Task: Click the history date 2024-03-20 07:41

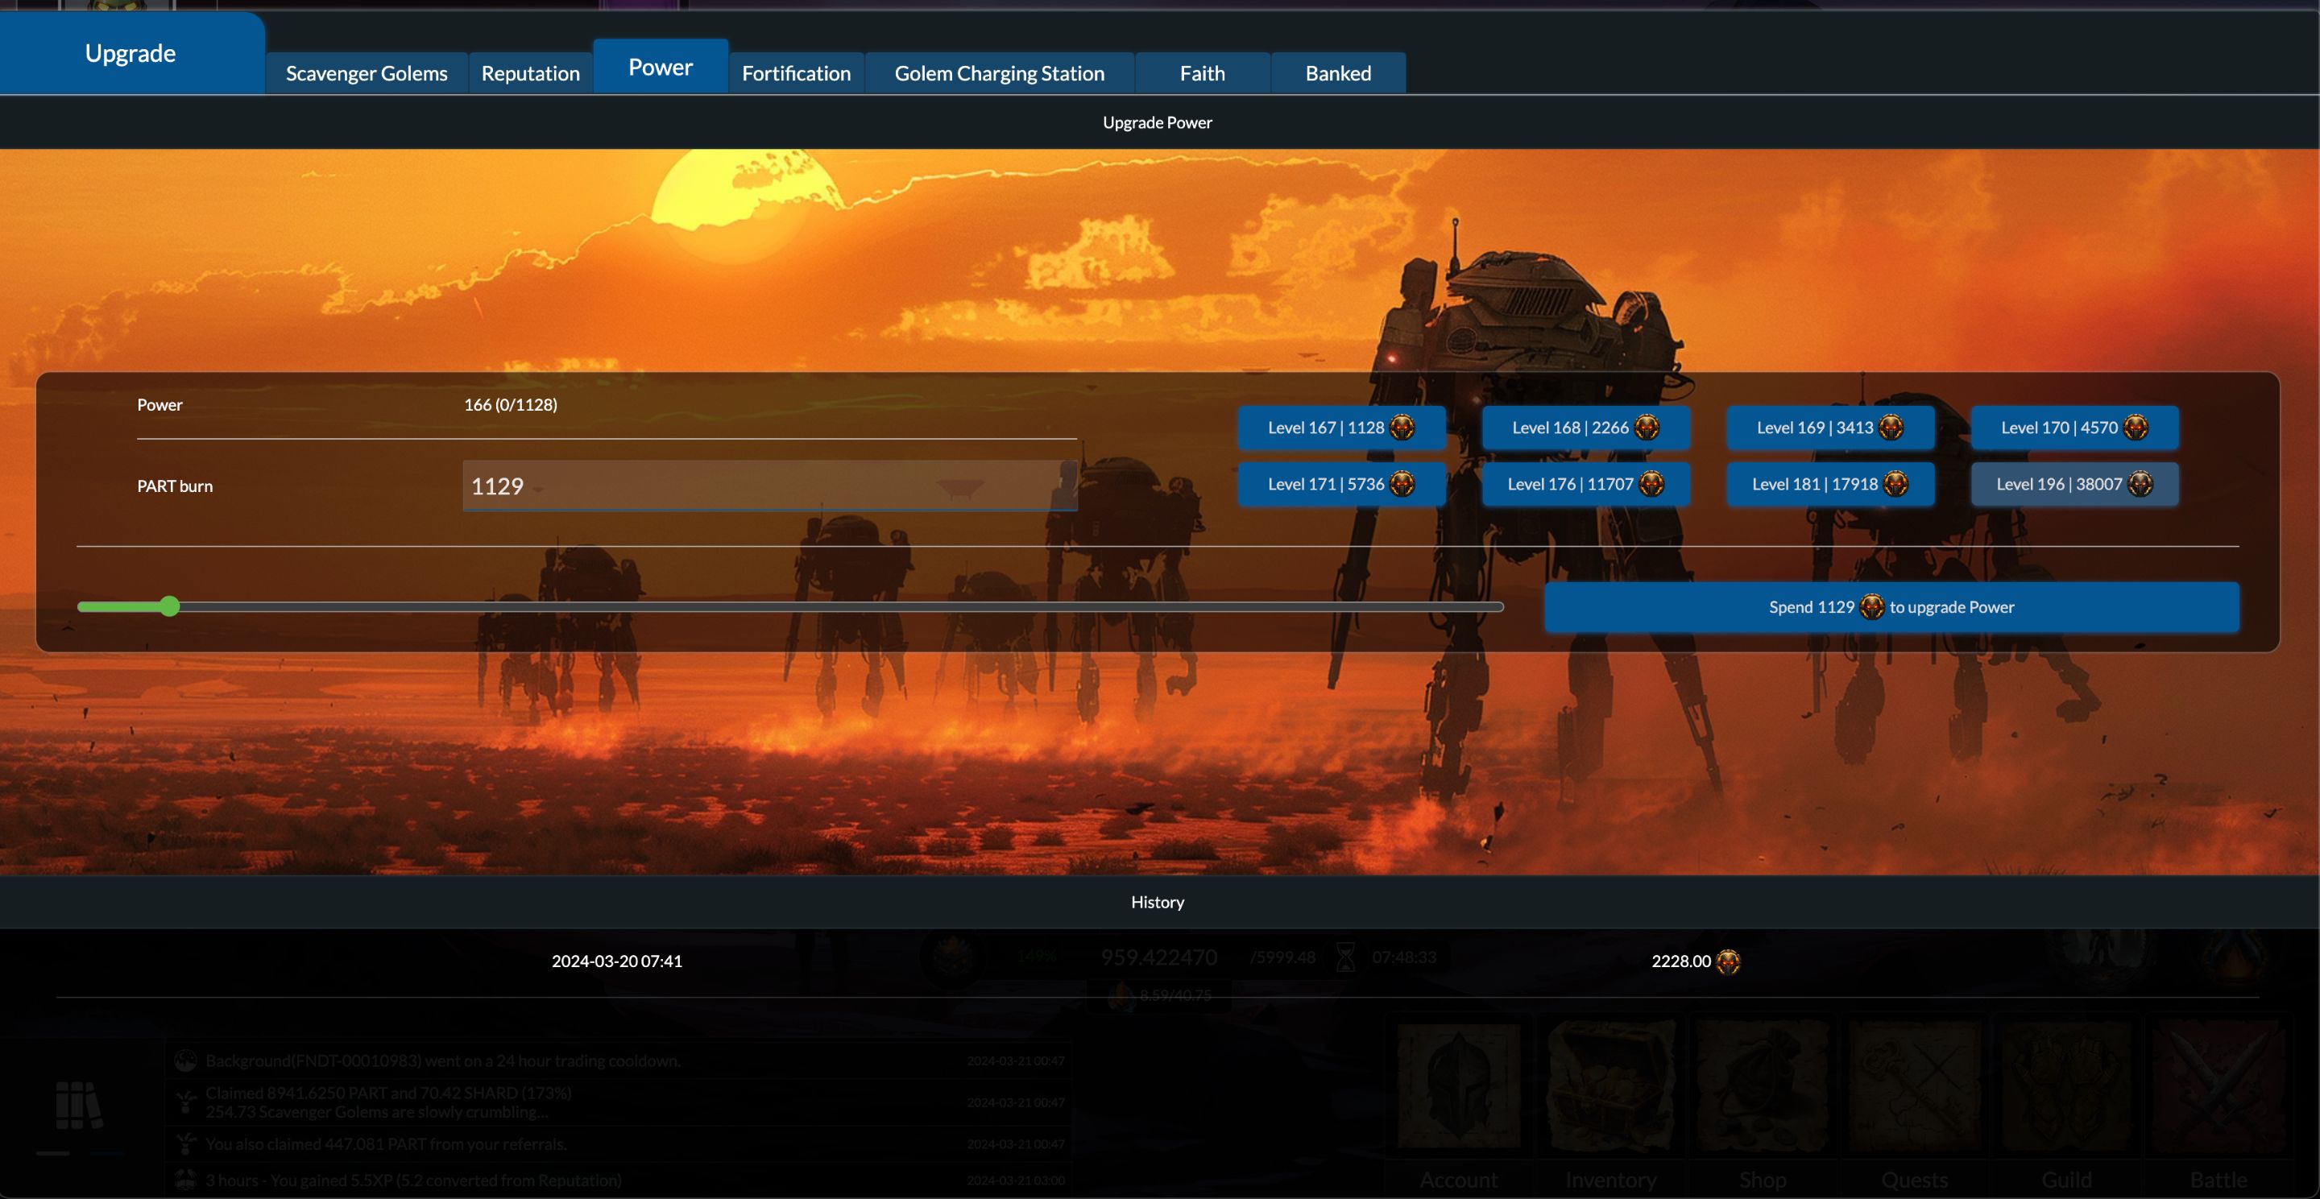Action: (x=617, y=961)
